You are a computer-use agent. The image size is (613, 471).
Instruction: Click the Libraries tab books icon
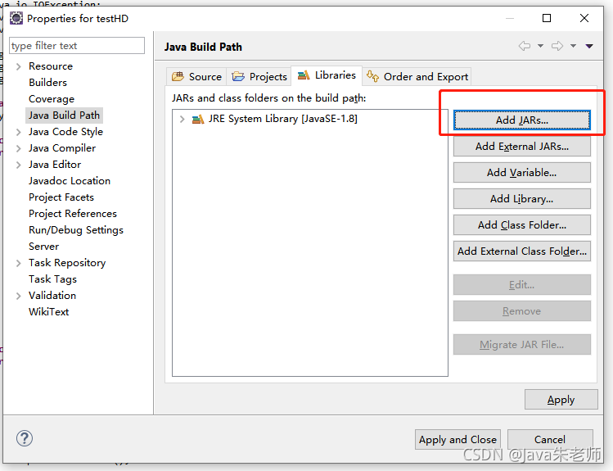(304, 75)
